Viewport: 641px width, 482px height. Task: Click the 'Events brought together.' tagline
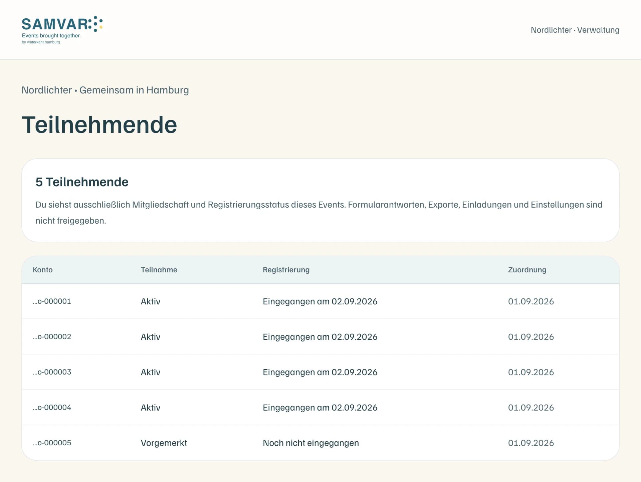(51, 36)
